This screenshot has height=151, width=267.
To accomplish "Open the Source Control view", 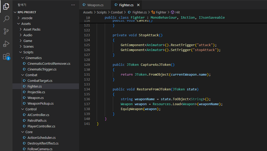I will (6, 31).
